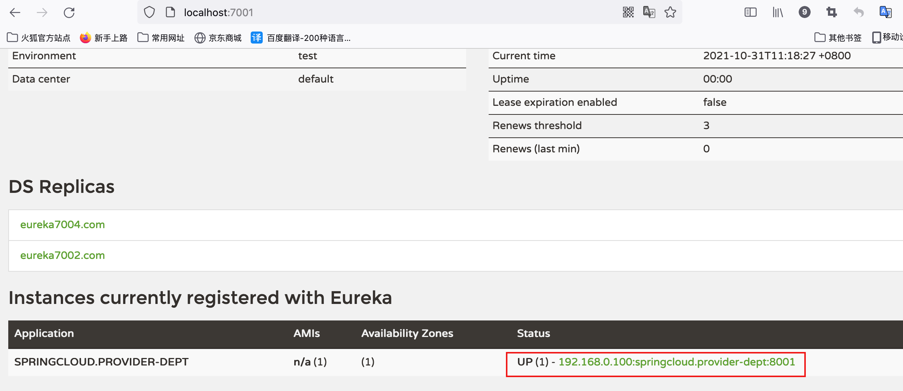The width and height of the screenshot is (903, 391).
Task: Open 新手上路 bookmark
Action: [x=104, y=38]
